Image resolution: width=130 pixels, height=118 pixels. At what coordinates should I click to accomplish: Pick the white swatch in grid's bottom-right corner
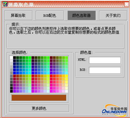pyautogui.click(x=67, y=91)
